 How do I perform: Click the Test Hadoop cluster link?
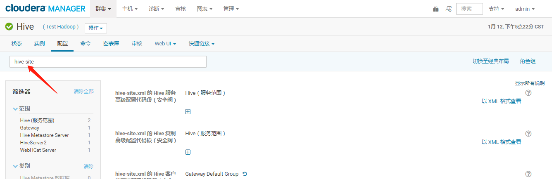click(61, 27)
